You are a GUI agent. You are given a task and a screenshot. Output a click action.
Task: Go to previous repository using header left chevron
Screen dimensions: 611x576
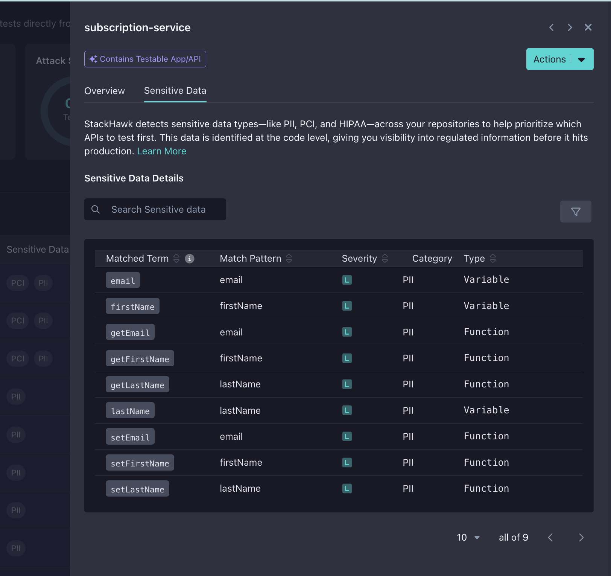pyautogui.click(x=552, y=27)
